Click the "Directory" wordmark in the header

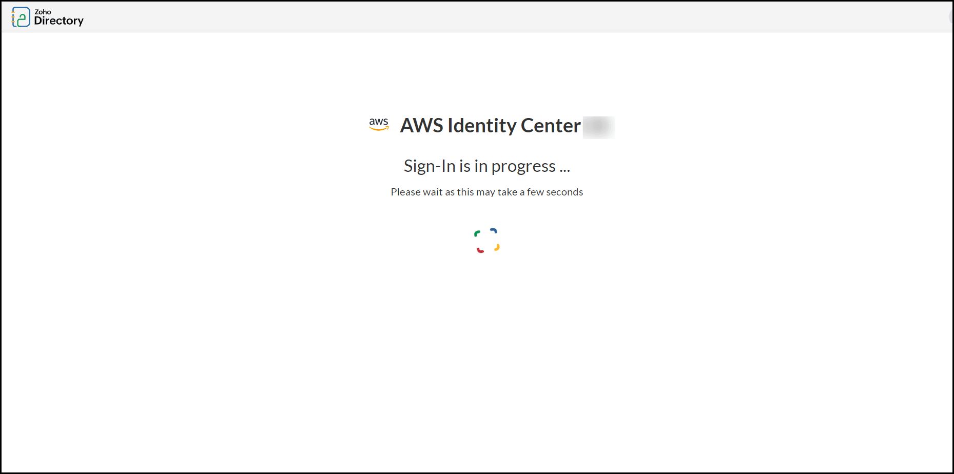(59, 21)
